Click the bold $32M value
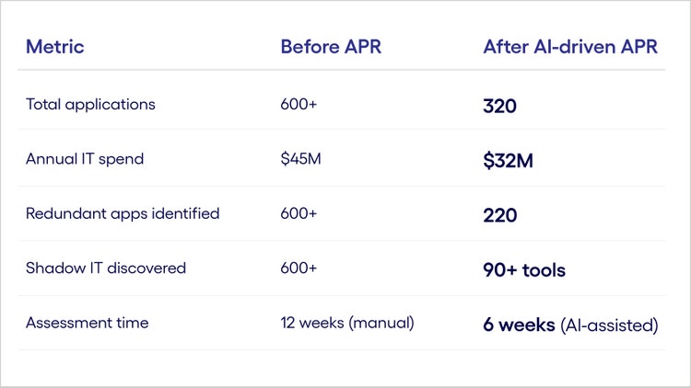 (x=508, y=161)
